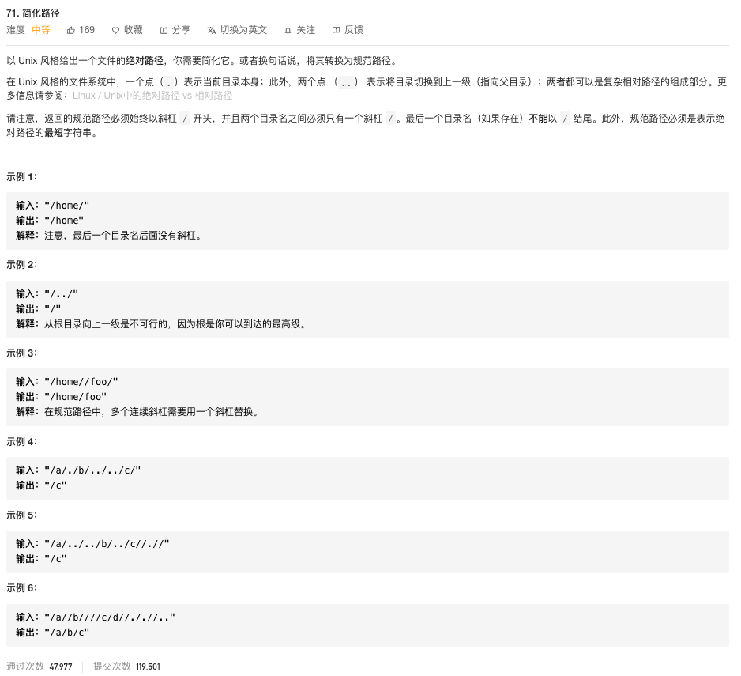This screenshot has height=676, width=741.
Task: Click the 中等 difficulty label
Action: point(41,30)
